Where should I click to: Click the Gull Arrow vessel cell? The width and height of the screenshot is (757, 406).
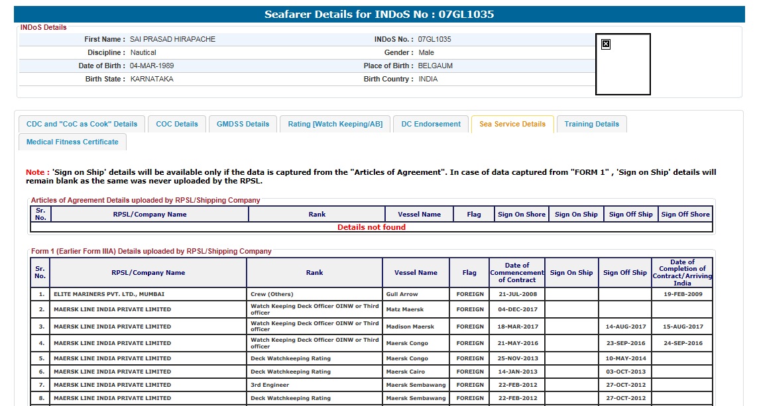point(402,294)
